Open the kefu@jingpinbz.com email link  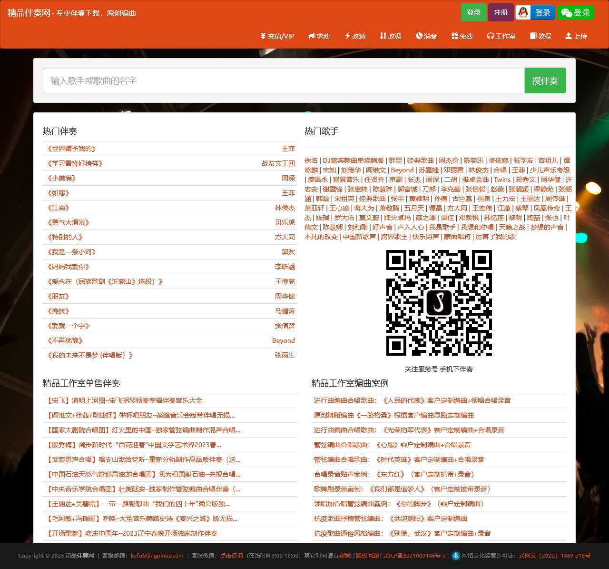point(157,556)
